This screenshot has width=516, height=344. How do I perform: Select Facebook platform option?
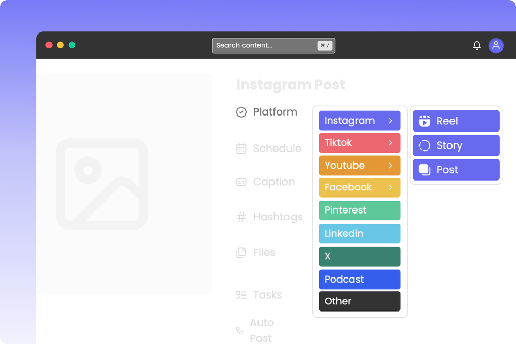360,187
